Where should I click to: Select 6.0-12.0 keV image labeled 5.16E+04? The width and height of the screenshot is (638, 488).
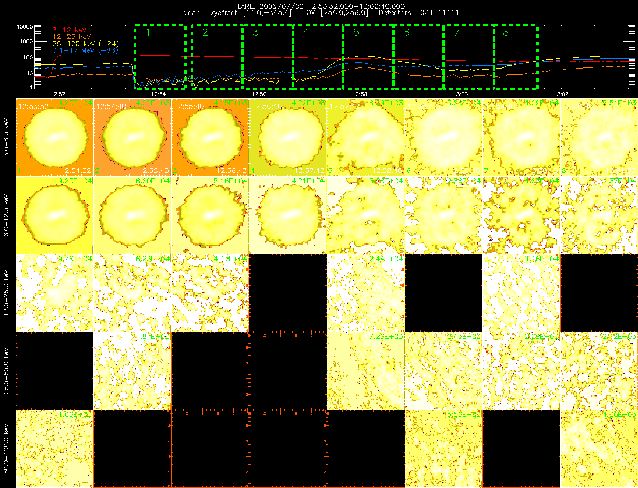210,214
